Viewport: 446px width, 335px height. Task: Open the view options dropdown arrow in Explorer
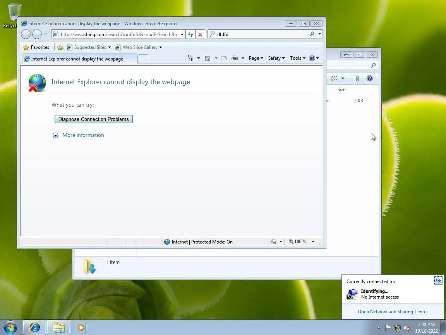point(343,78)
